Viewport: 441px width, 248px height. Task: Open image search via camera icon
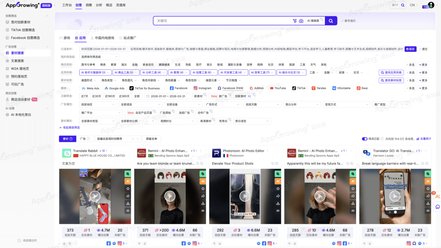[301, 21]
